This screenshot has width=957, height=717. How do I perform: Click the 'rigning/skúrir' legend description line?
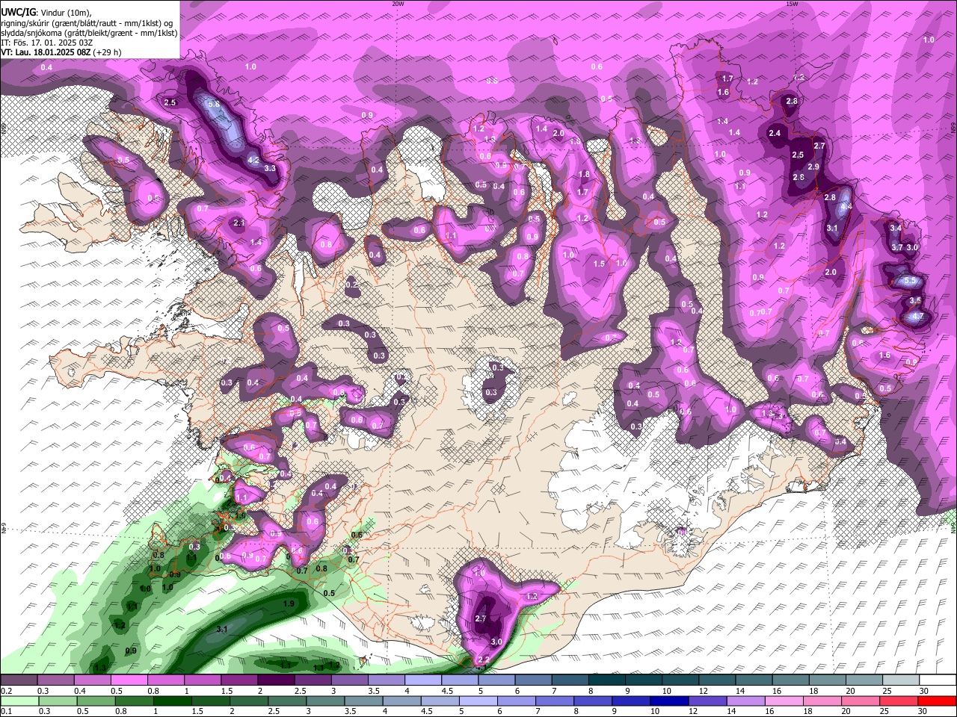pyautogui.click(x=88, y=23)
